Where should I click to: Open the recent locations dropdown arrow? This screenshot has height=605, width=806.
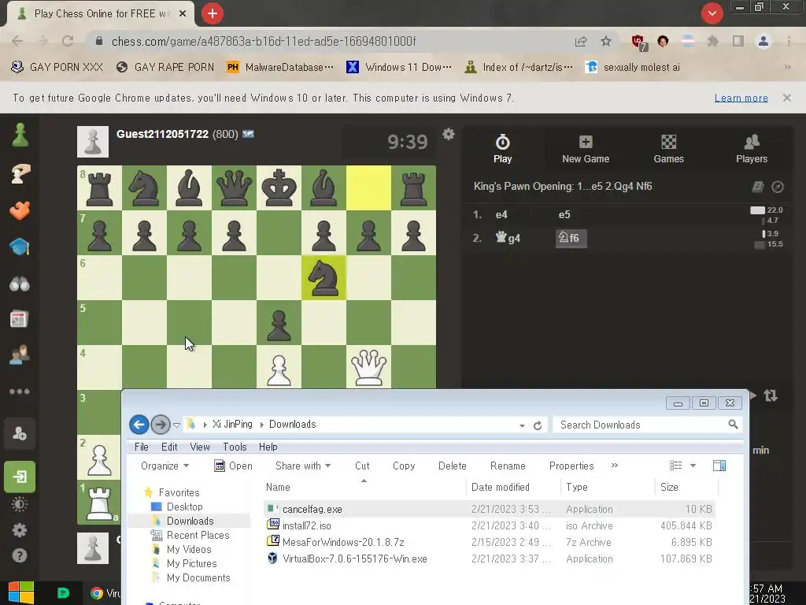(x=176, y=425)
